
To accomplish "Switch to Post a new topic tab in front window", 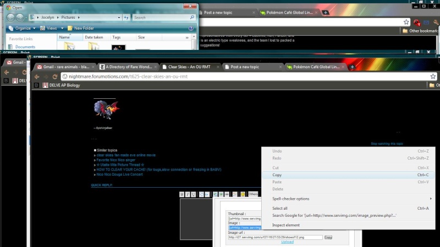I will (253, 67).
